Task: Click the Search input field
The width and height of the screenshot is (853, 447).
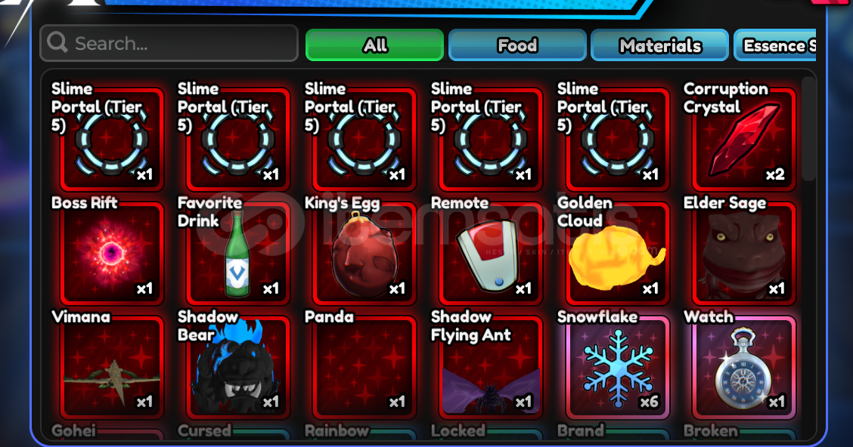Action: [x=169, y=43]
